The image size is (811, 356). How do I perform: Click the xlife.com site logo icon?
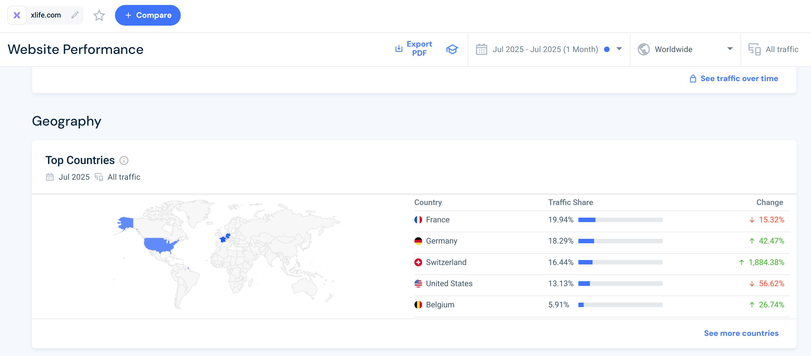(x=17, y=15)
